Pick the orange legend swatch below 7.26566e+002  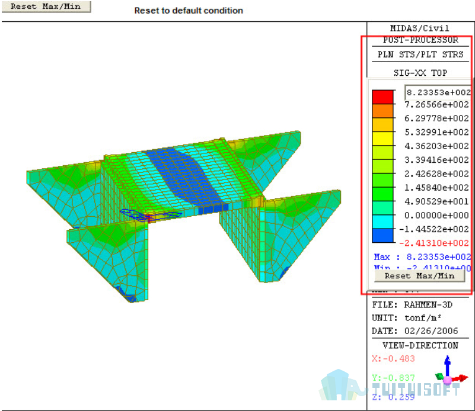click(382, 111)
